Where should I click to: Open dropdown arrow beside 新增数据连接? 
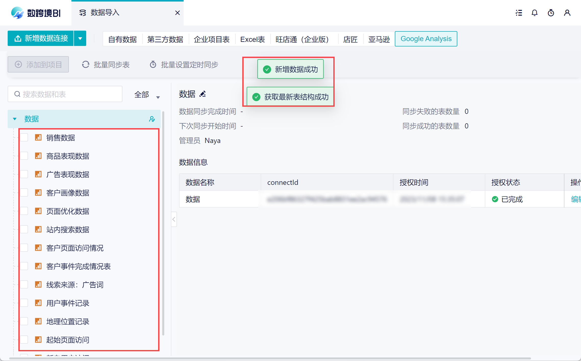pyautogui.click(x=80, y=39)
